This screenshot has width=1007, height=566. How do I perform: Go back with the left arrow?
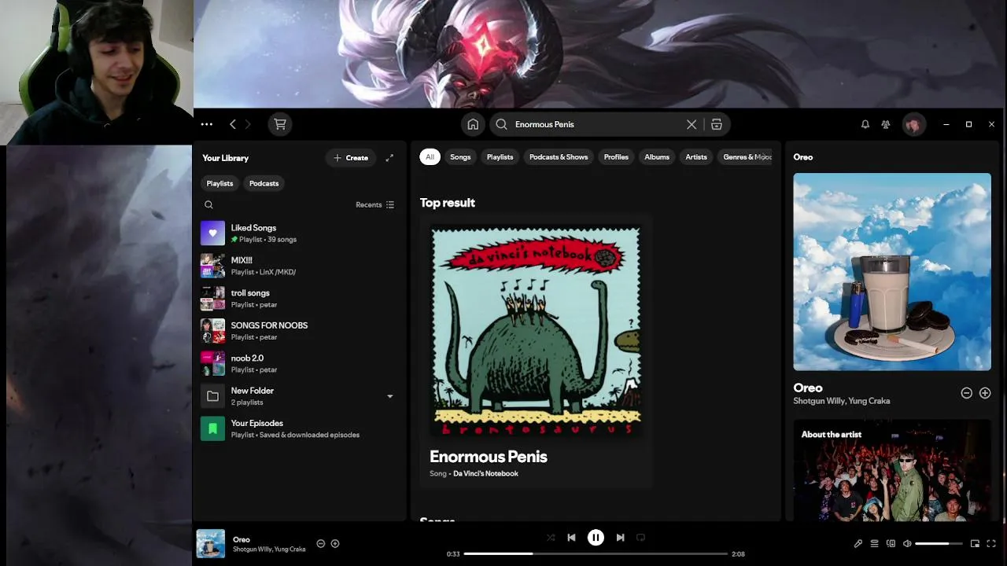point(232,124)
